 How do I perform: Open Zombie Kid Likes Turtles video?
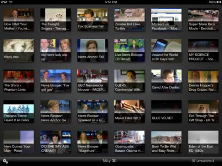point(129,20)
